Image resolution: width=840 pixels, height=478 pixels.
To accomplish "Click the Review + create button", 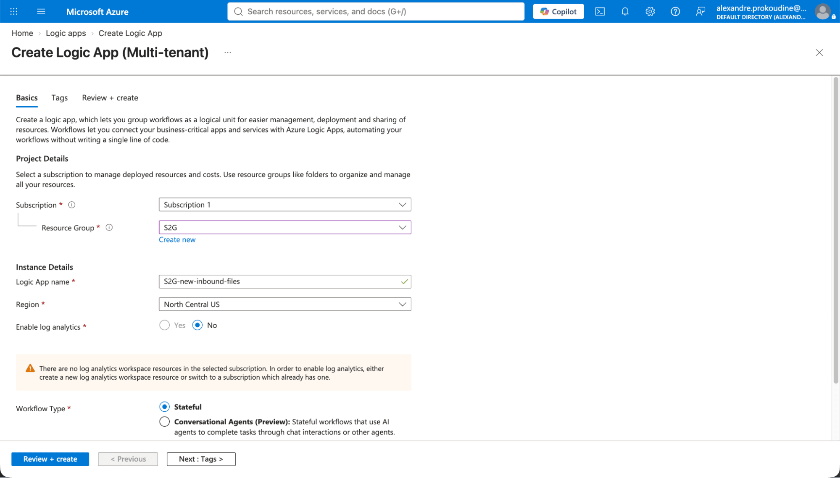I will (50, 459).
